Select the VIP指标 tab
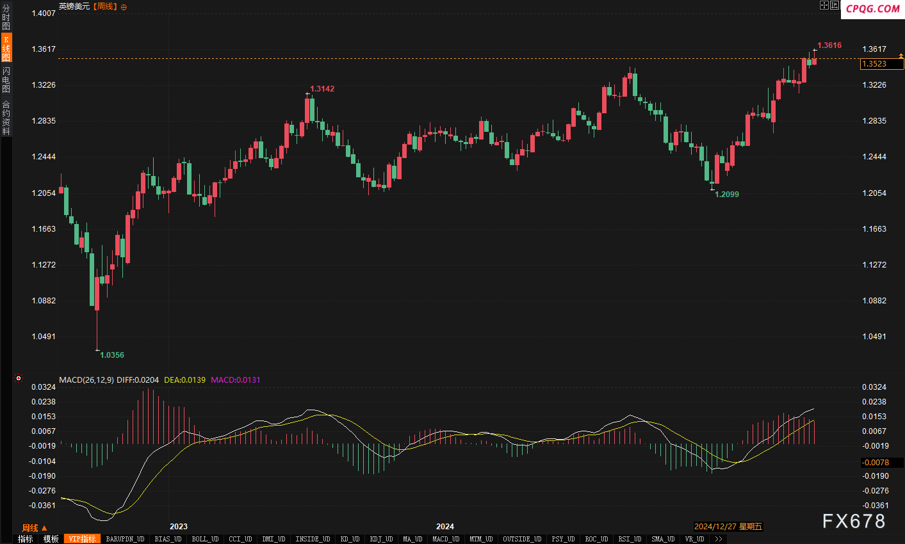 (x=83, y=539)
